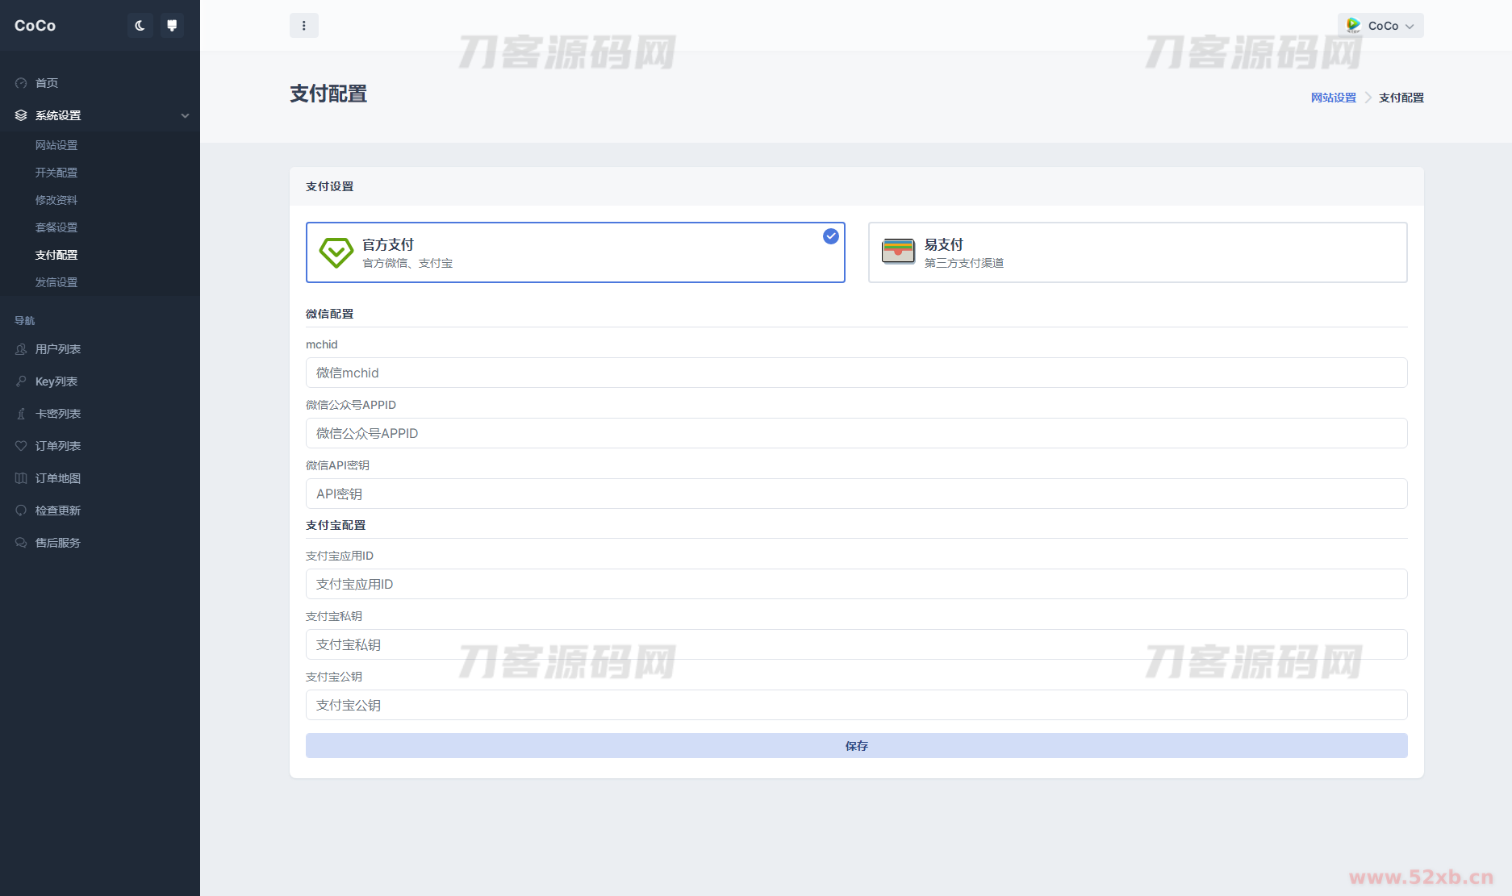Click the Key列表 key icon
Image resolution: width=1512 pixels, height=896 pixels.
tap(21, 381)
